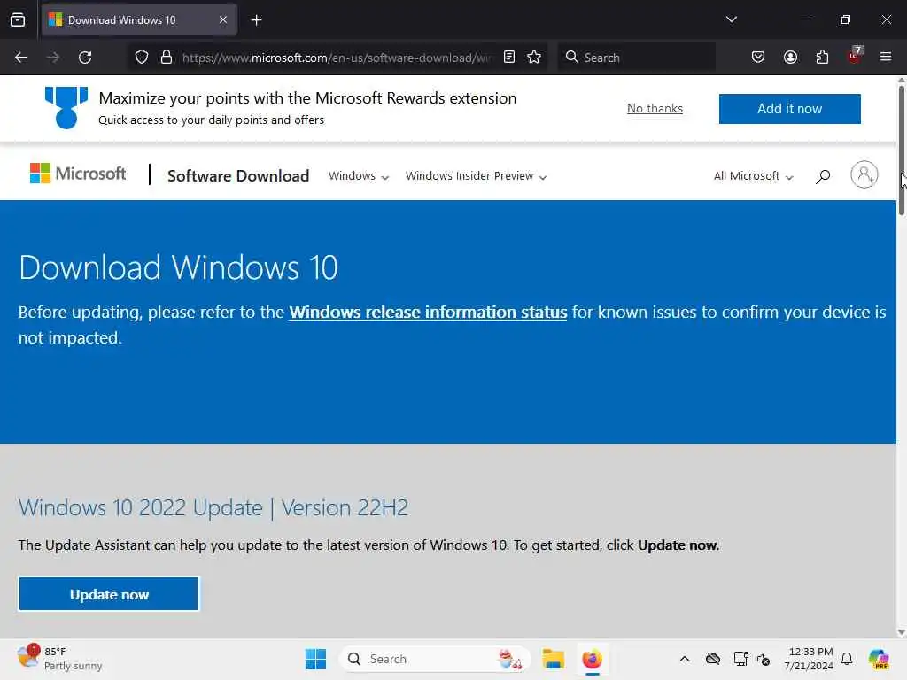The width and height of the screenshot is (907, 680).
Task: Open File Explorer from the taskbar
Action: (x=553, y=659)
